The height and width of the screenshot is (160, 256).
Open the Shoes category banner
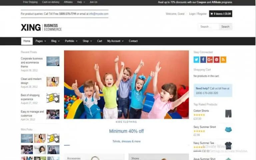click(x=159, y=157)
